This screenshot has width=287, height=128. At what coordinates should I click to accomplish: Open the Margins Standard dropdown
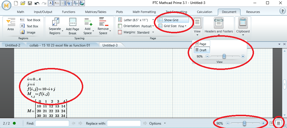point(153,32)
